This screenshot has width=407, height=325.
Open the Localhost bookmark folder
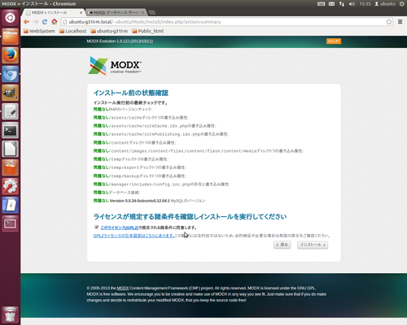pos(72,31)
